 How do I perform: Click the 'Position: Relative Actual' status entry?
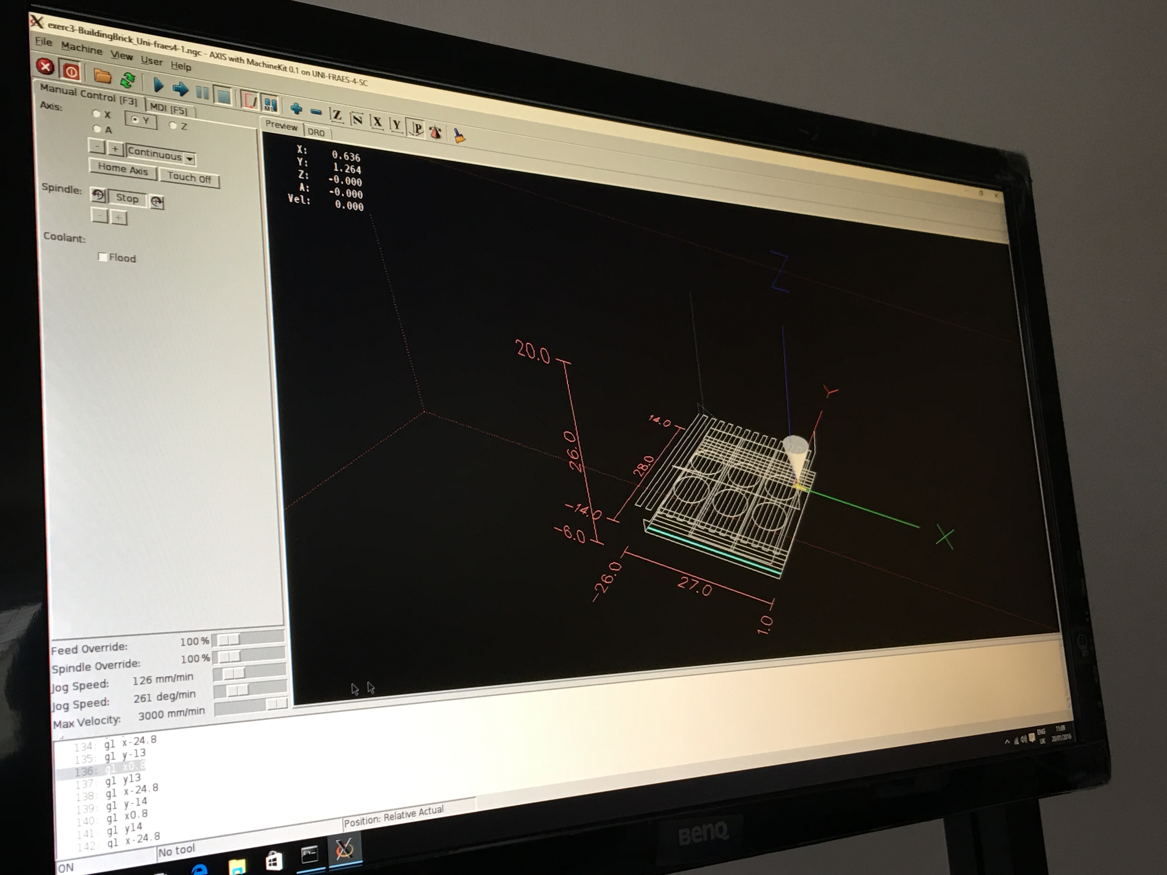(x=394, y=816)
